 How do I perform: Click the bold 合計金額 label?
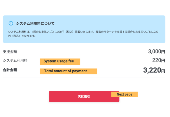(x=10, y=70)
